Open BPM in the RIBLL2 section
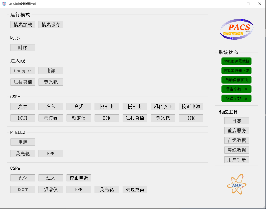 click(51, 154)
